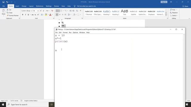The image size is (191, 107).
Task: Decrease font size with shrink font icon
Action: tap(44, 11)
